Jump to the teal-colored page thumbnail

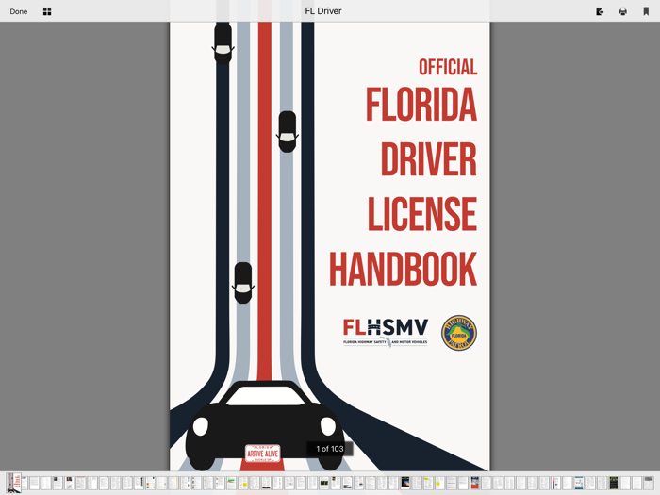(579, 483)
